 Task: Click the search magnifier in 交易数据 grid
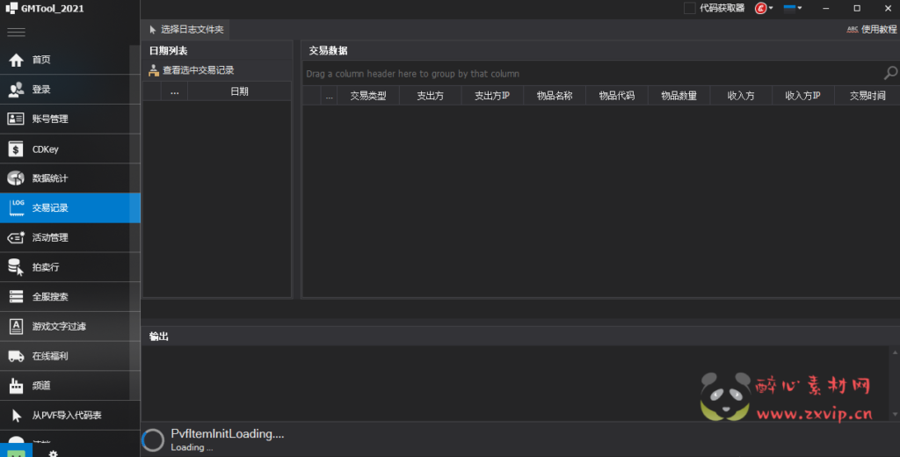(x=890, y=74)
